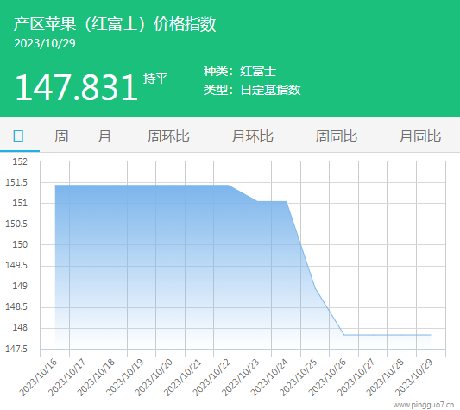Click the 147.831 index value
Screen dimensions: 460x410
tap(77, 87)
